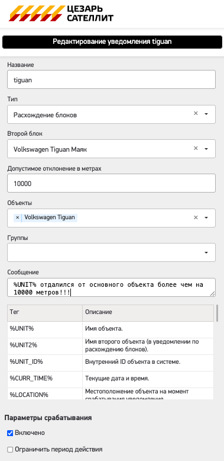Clear the Тип selection with the X icon
Screen dimensions: 224x461
(x=196, y=114)
